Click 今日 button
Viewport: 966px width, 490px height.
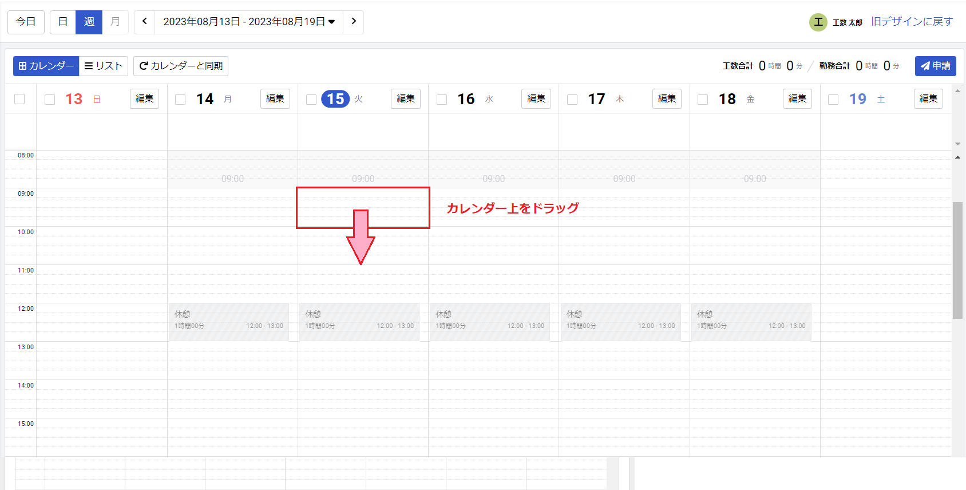coord(26,22)
